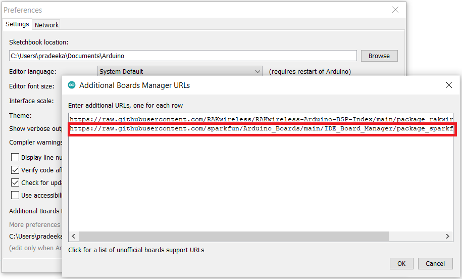
Task: Open the Editor language dropdown
Action: tap(180, 72)
